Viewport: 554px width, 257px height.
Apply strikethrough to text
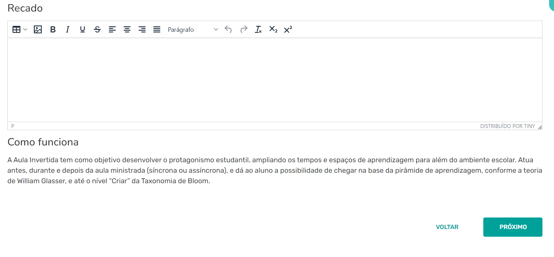[97, 29]
